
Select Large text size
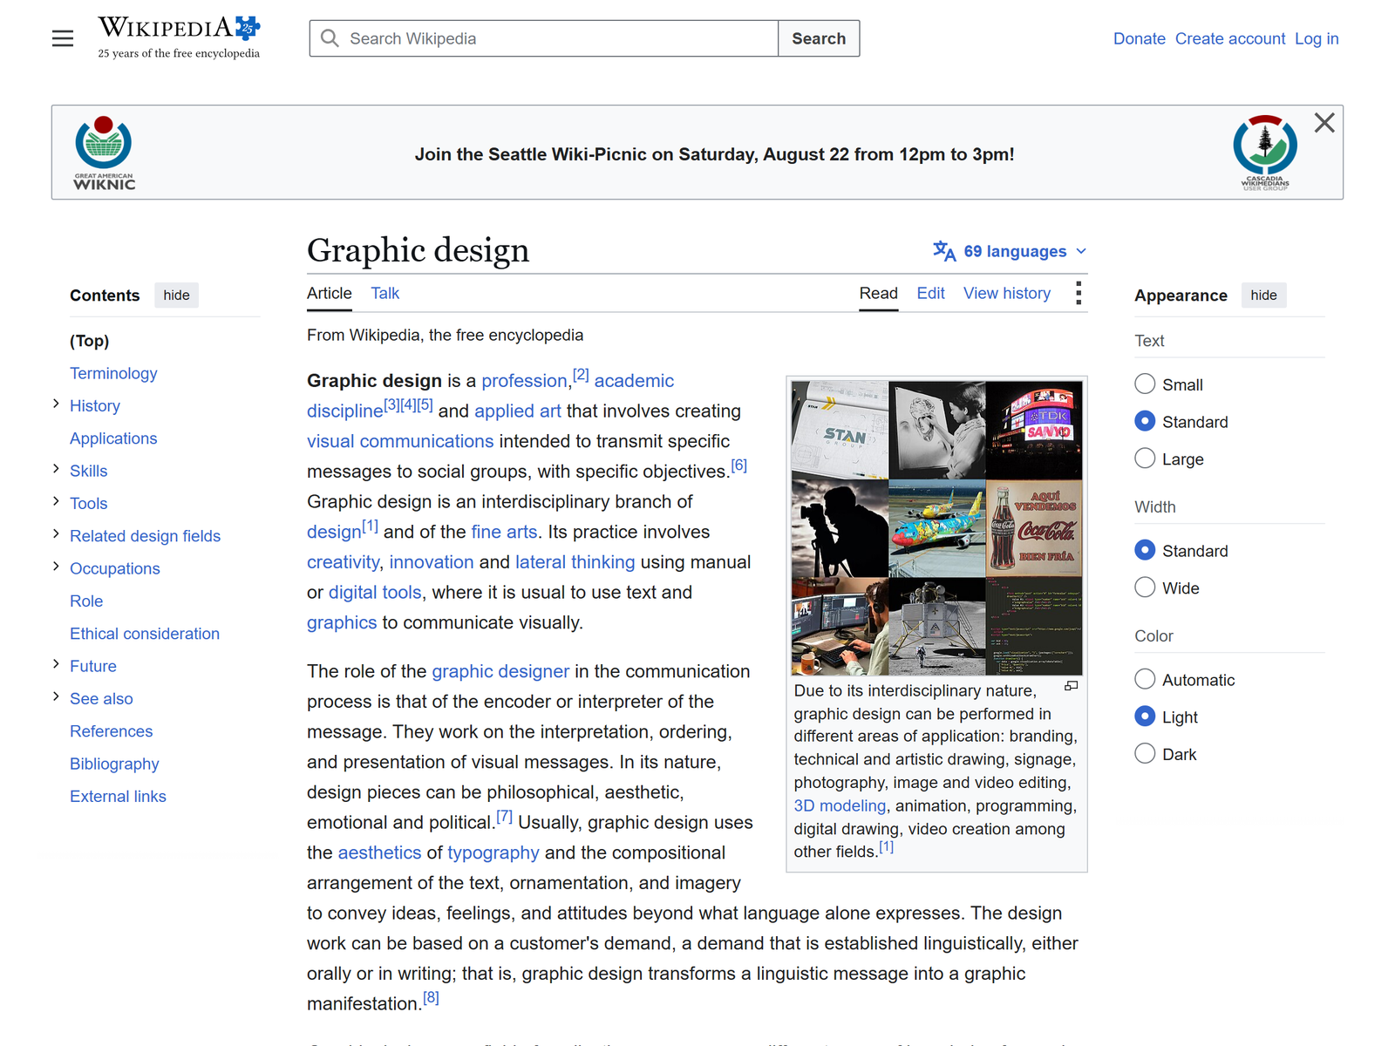(x=1145, y=458)
